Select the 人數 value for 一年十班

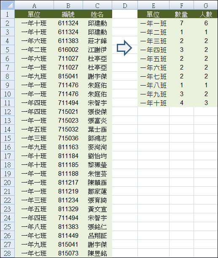tap(206, 103)
